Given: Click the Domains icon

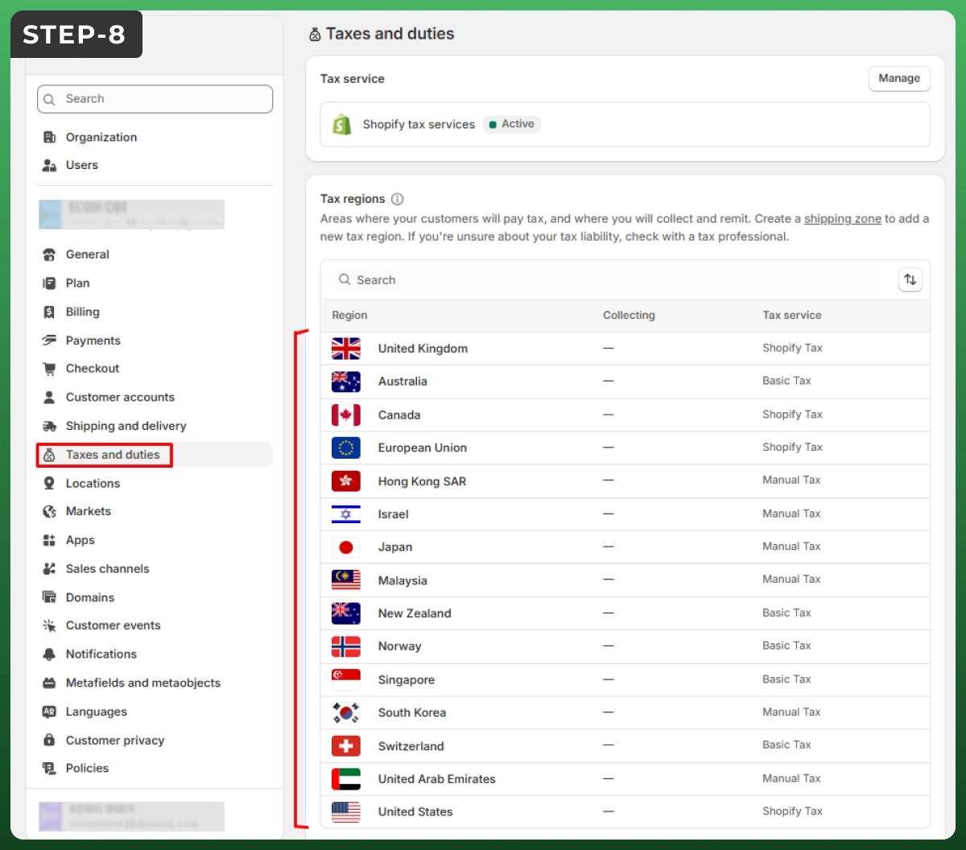Looking at the screenshot, I should [x=49, y=598].
